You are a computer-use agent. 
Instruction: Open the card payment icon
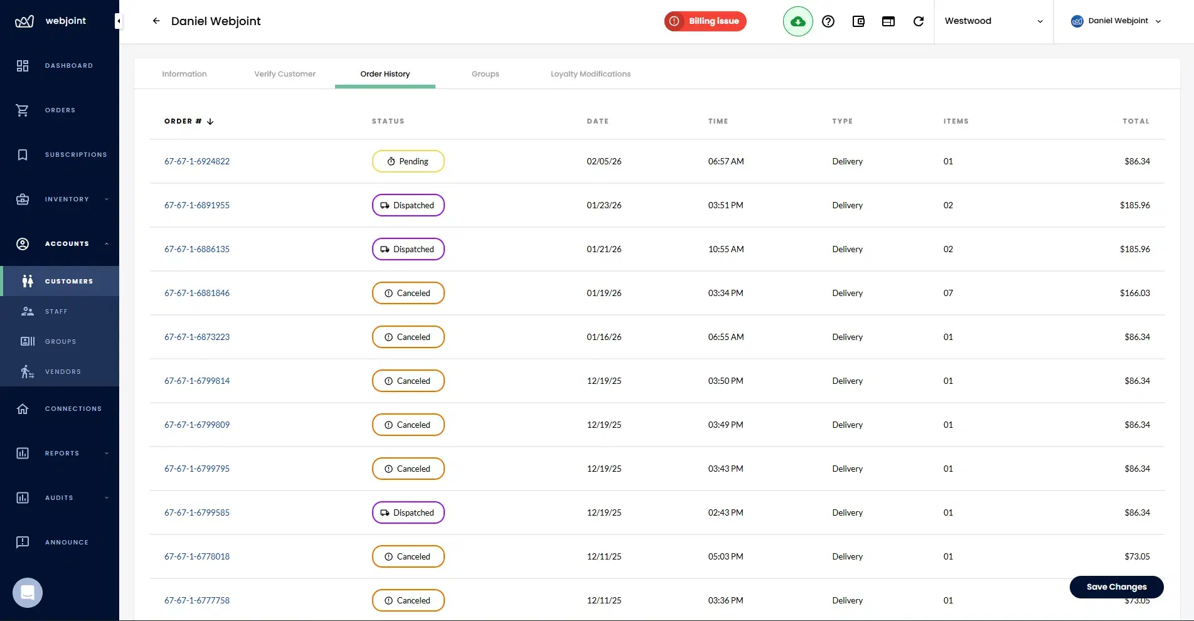point(888,21)
